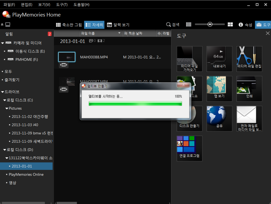Open the 연결 프로그램 tool
Image resolution: width=271 pixels, height=204 pixels.
coord(189,148)
